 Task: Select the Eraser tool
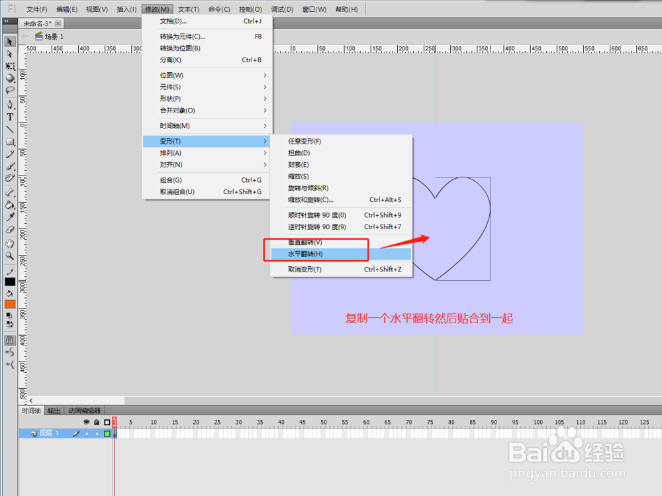click(x=10, y=230)
